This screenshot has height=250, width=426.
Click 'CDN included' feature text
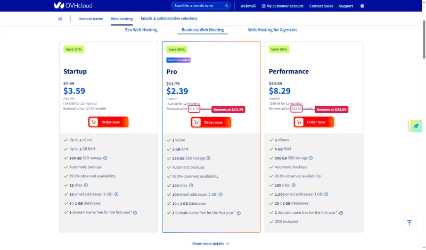coord(286,221)
